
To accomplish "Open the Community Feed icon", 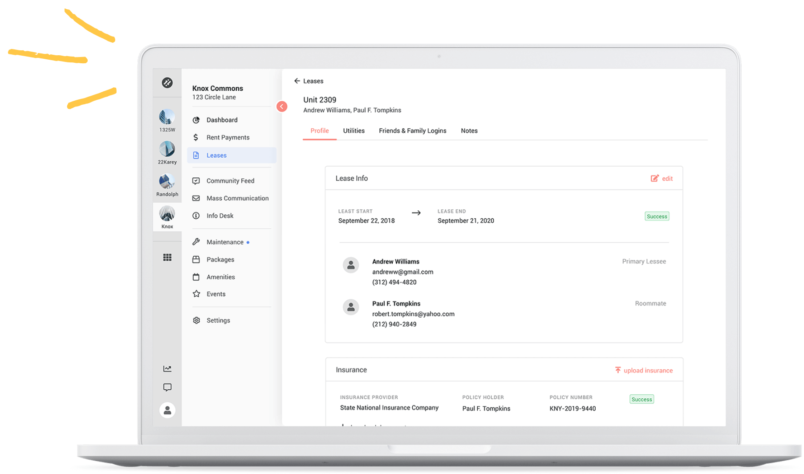I will 196,180.
